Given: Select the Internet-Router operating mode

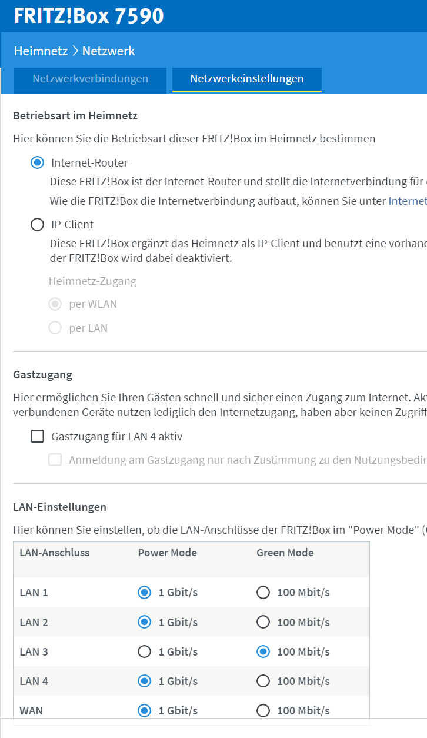Looking at the screenshot, I should (x=38, y=162).
